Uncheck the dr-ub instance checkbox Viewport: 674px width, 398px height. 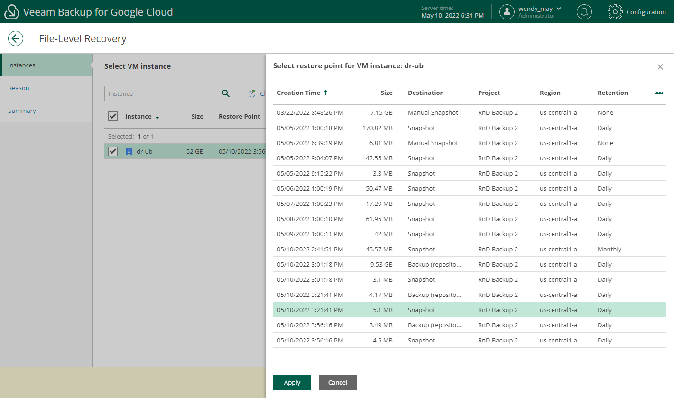tap(113, 151)
